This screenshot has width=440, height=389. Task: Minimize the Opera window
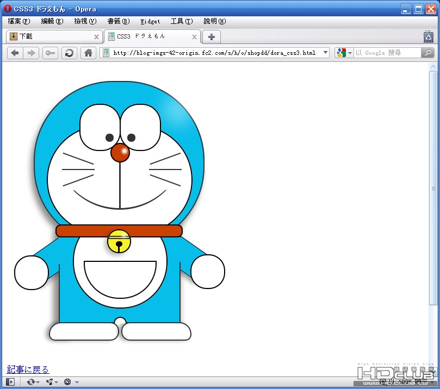(x=405, y=9)
